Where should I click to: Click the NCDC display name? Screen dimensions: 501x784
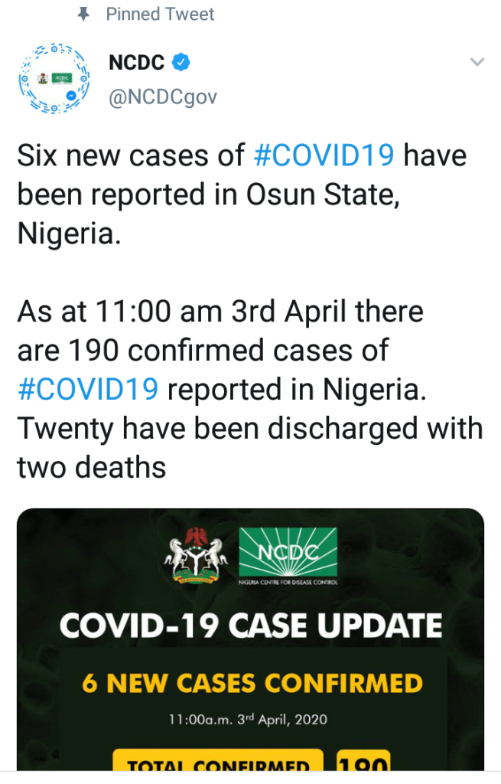click(x=137, y=63)
